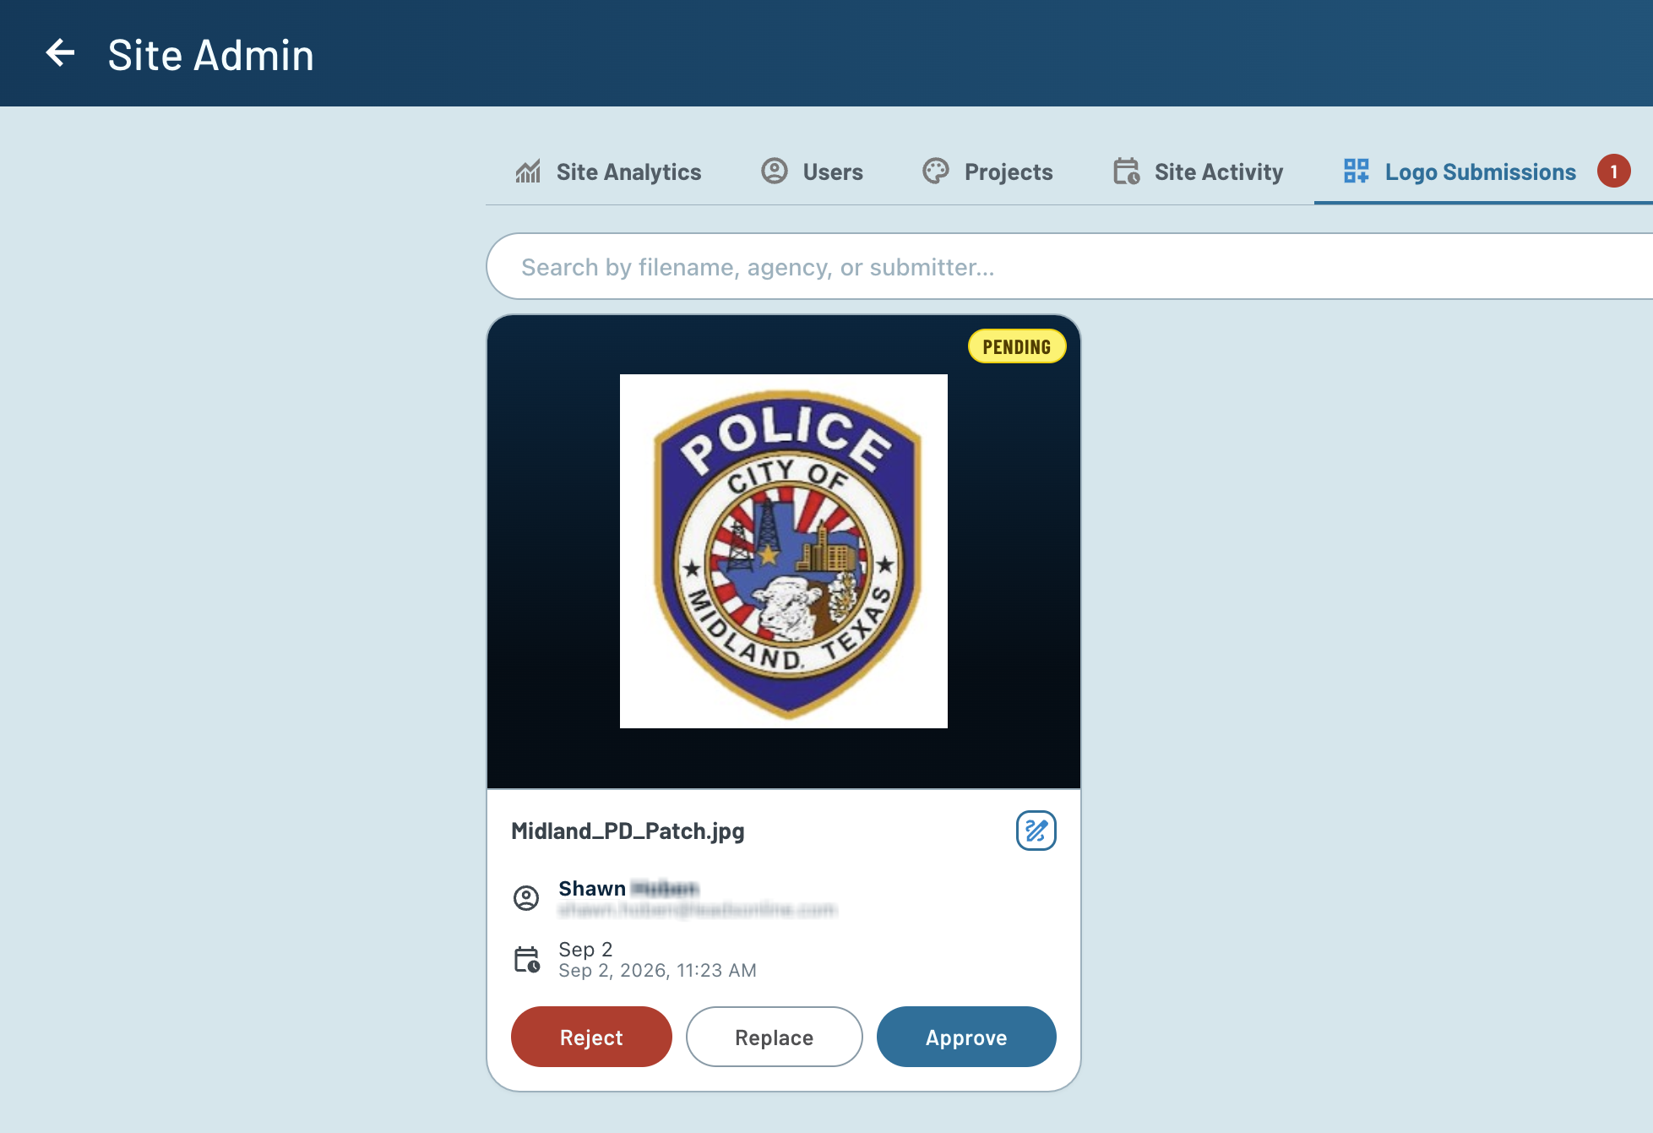Open the Projects tab

pos(988,172)
